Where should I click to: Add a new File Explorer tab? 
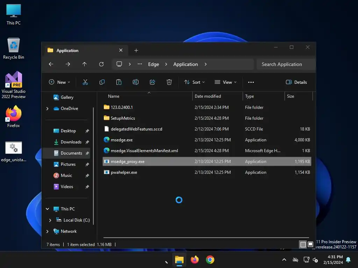[x=136, y=50]
